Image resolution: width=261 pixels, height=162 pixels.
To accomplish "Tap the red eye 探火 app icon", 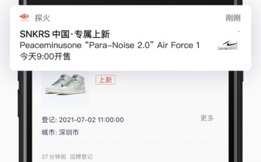I will tap(25, 17).
